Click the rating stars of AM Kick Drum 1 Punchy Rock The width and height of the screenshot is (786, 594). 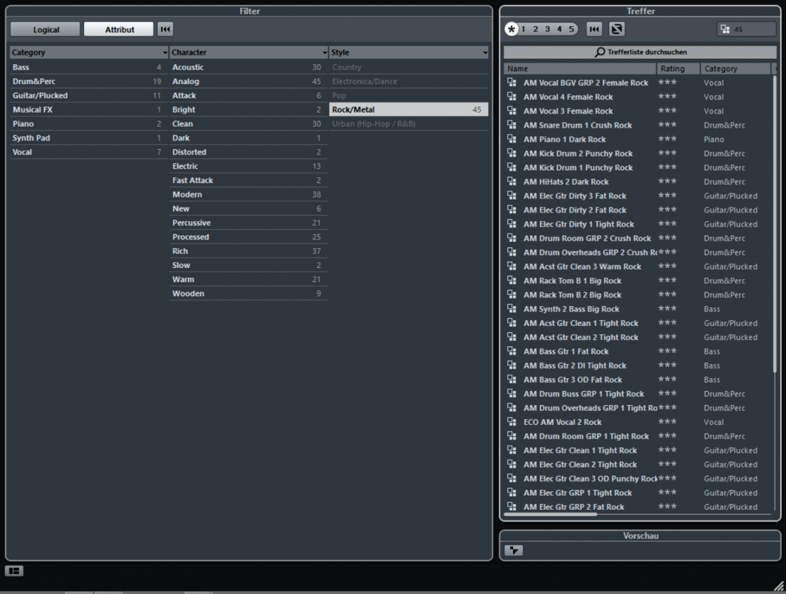pyautogui.click(x=667, y=167)
